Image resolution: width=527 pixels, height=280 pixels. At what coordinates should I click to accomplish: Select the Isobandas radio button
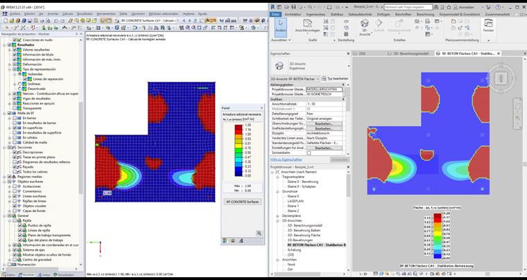[x=19, y=74]
